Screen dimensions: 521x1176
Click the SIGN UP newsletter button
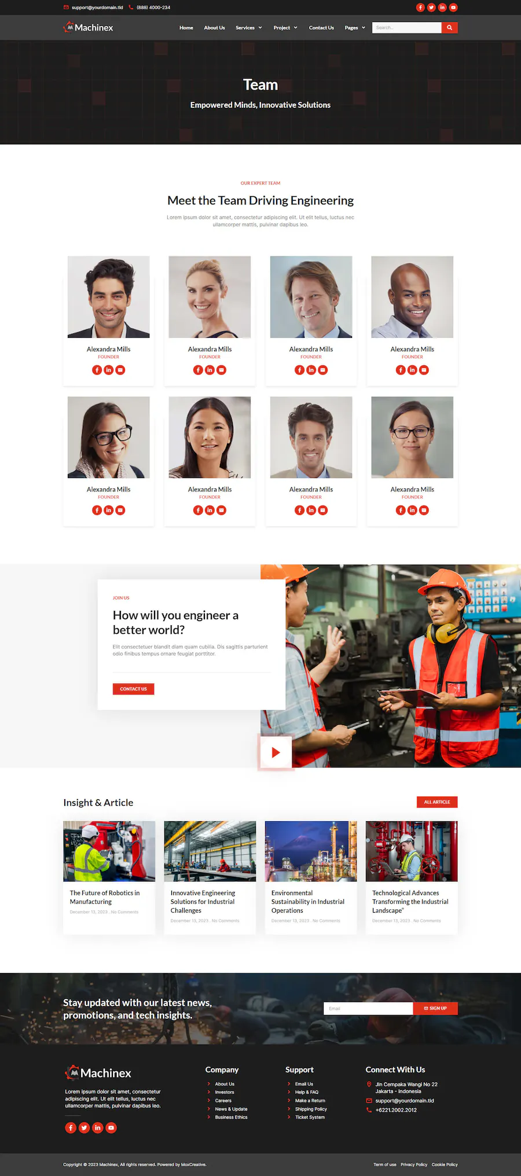pyautogui.click(x=435, y=1008)
